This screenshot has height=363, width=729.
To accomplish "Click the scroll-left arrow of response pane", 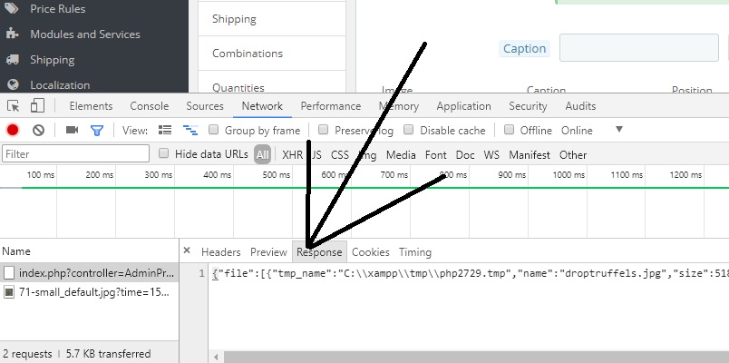I will 216,357.
